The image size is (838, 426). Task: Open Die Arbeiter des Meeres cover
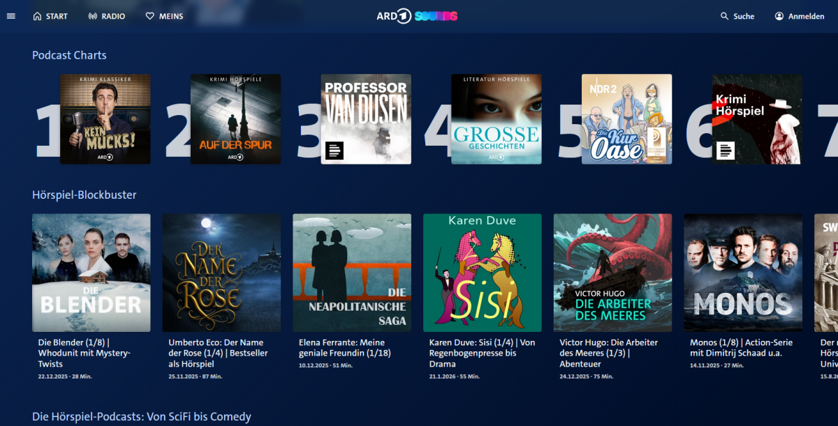pyautogui.click(x=613, y=273)
